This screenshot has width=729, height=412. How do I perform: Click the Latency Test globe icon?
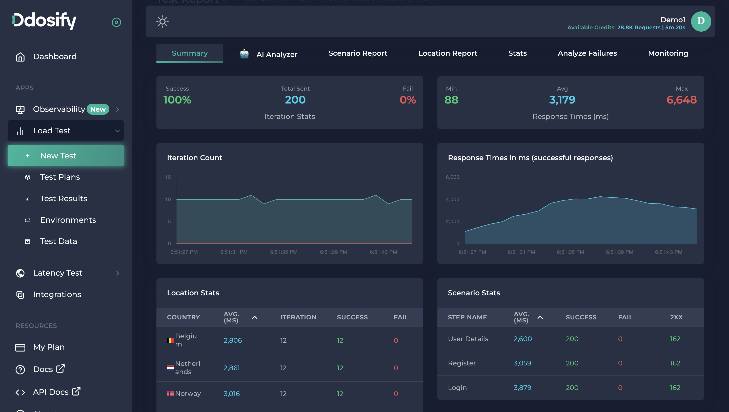click(20, 273)
